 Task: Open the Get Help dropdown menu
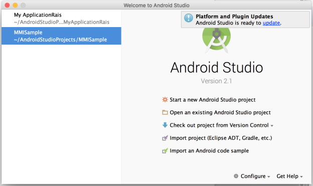click(x=289, y=176)
